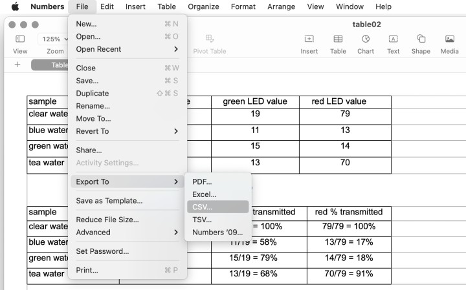Choose Duplicate from File menu
466x290 pixels.
tap(128, 94)
